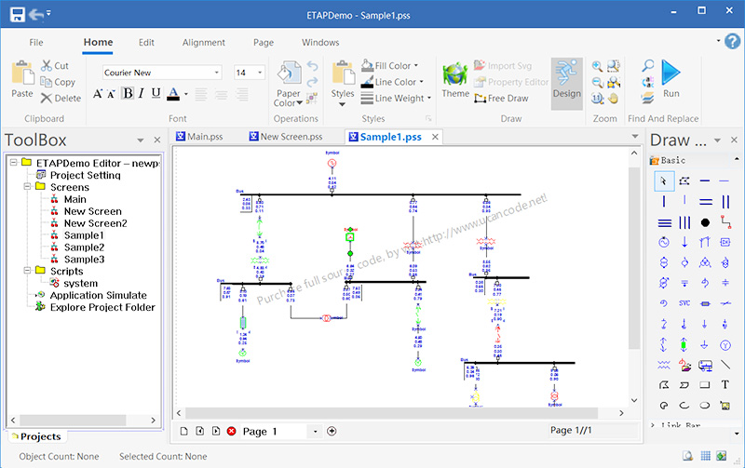Open the Page 1 selector dropdown

click(x=315, y=432)
